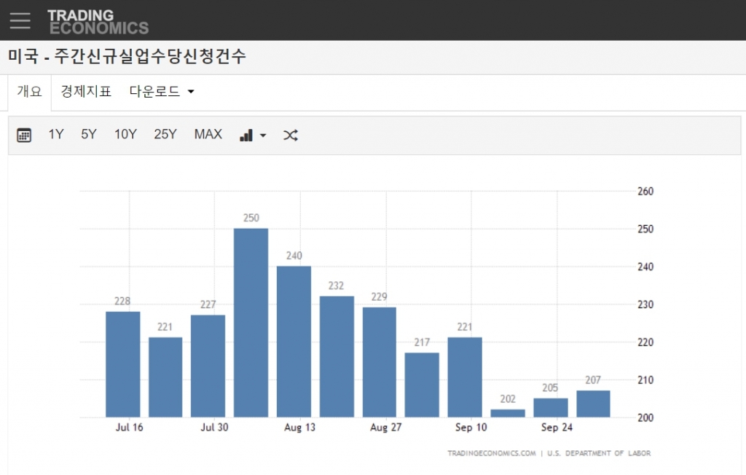
Task: Set chart range to 10Y
Action: 125,134
